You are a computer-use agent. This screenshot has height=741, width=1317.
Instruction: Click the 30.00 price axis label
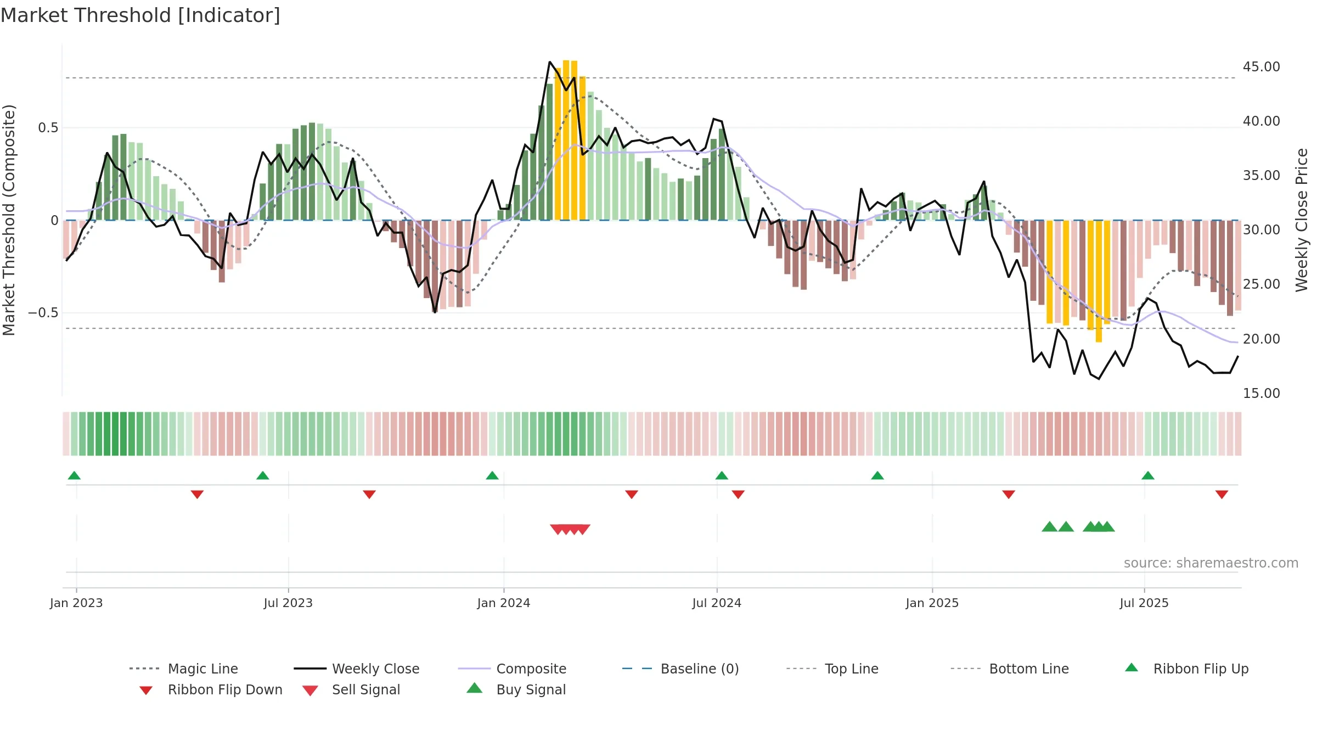(1262, 230)
